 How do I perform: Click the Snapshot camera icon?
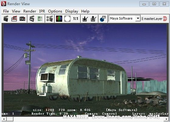click(x=22, y=19)
